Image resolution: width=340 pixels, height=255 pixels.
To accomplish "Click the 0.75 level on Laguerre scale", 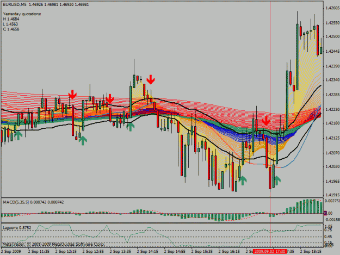I will [x=329, y=230].
